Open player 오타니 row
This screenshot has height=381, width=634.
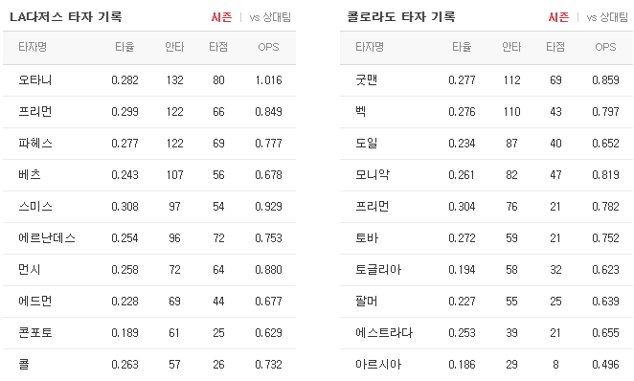tap(149, 80)
